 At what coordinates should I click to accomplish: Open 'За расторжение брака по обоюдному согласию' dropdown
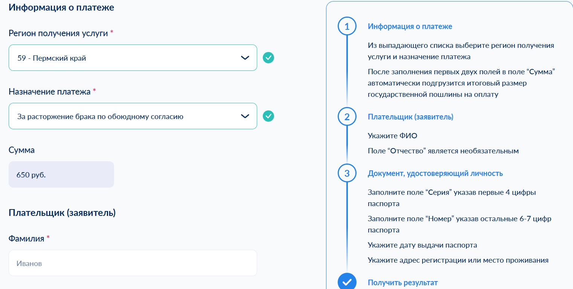pos(124,116)
